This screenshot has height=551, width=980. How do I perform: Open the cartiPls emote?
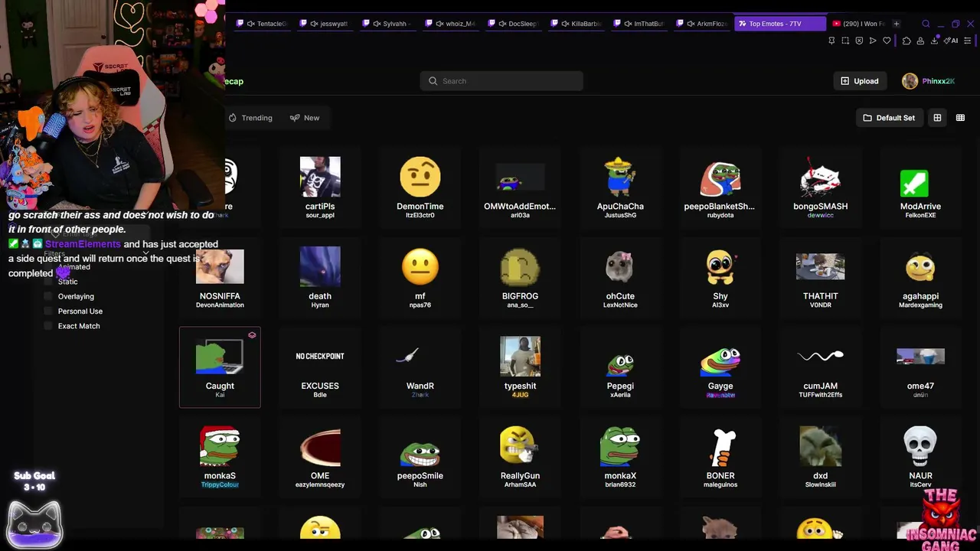click(x=320, y=187)
